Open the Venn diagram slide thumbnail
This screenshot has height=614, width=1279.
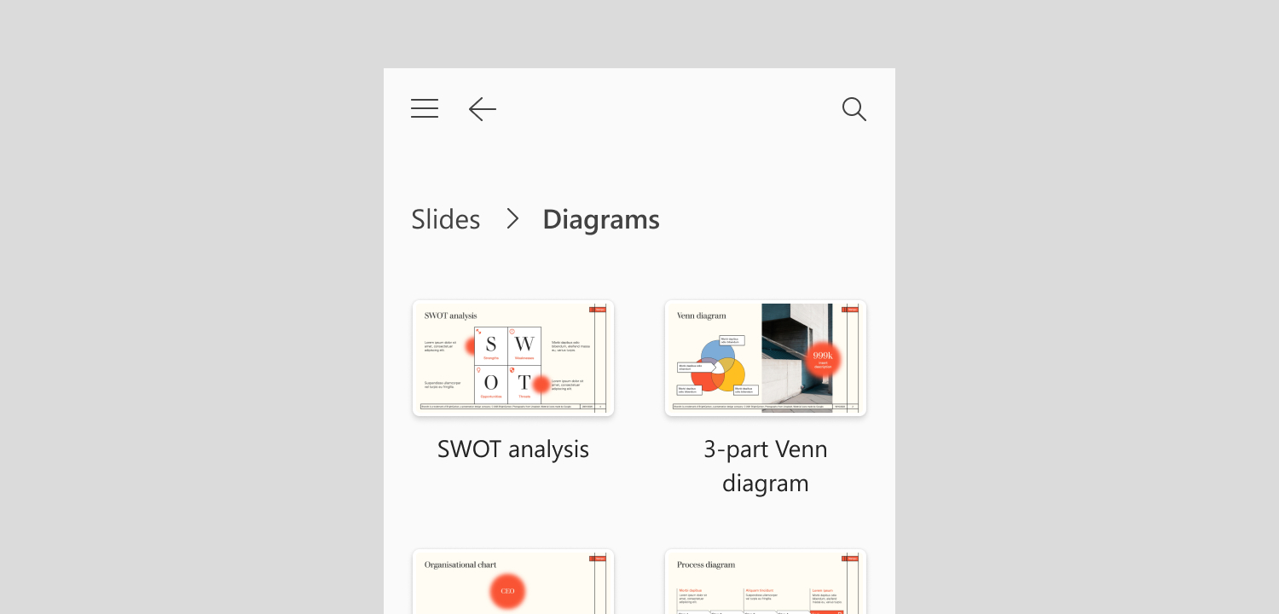coord(766,358)
